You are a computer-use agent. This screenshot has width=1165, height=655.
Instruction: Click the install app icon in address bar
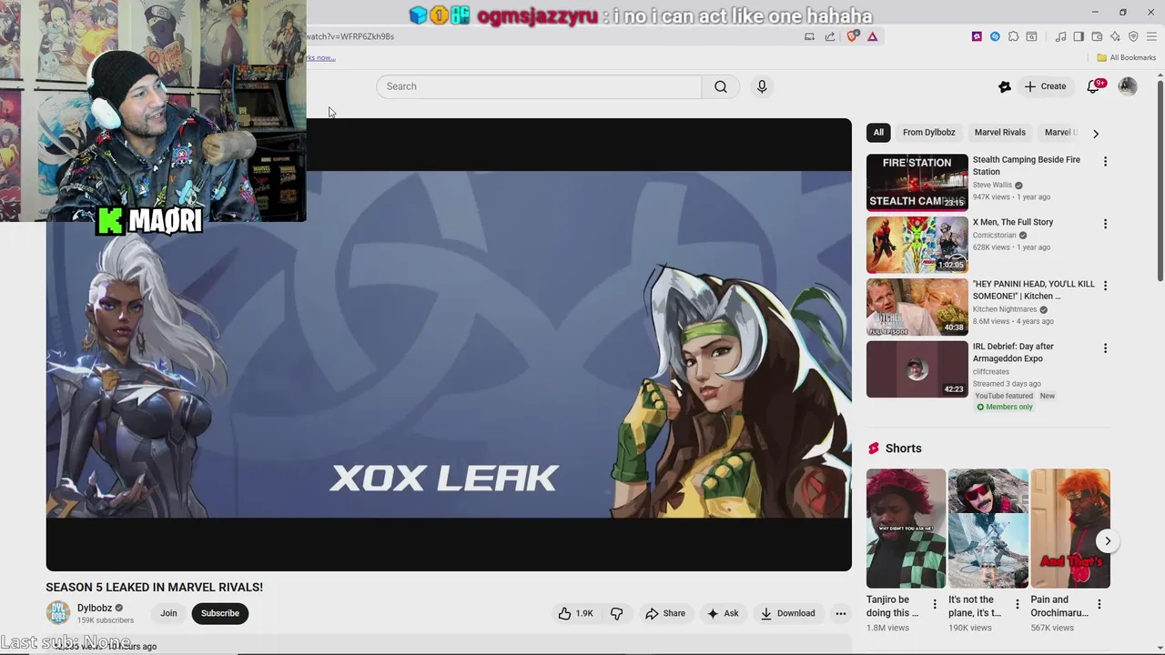point(809,36)
